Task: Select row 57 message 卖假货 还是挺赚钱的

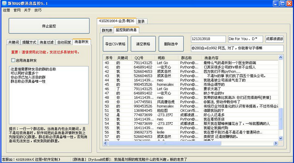Action: [x=191, y=136]
